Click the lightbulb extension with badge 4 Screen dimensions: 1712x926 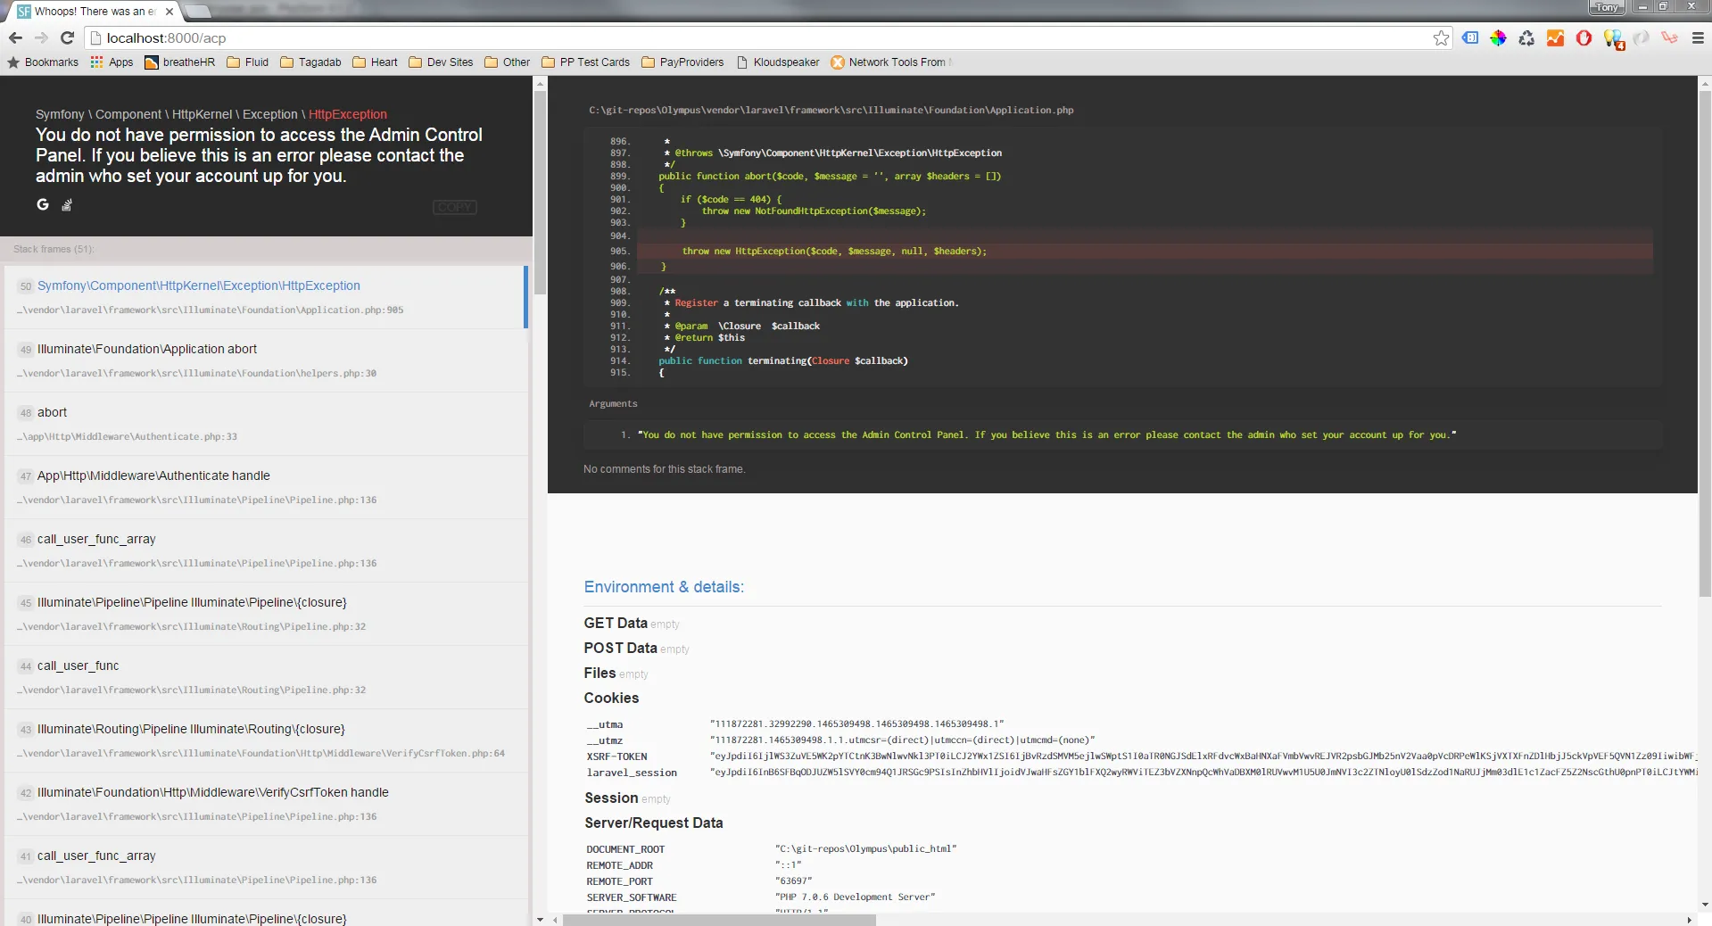[x=1613, y=38]
